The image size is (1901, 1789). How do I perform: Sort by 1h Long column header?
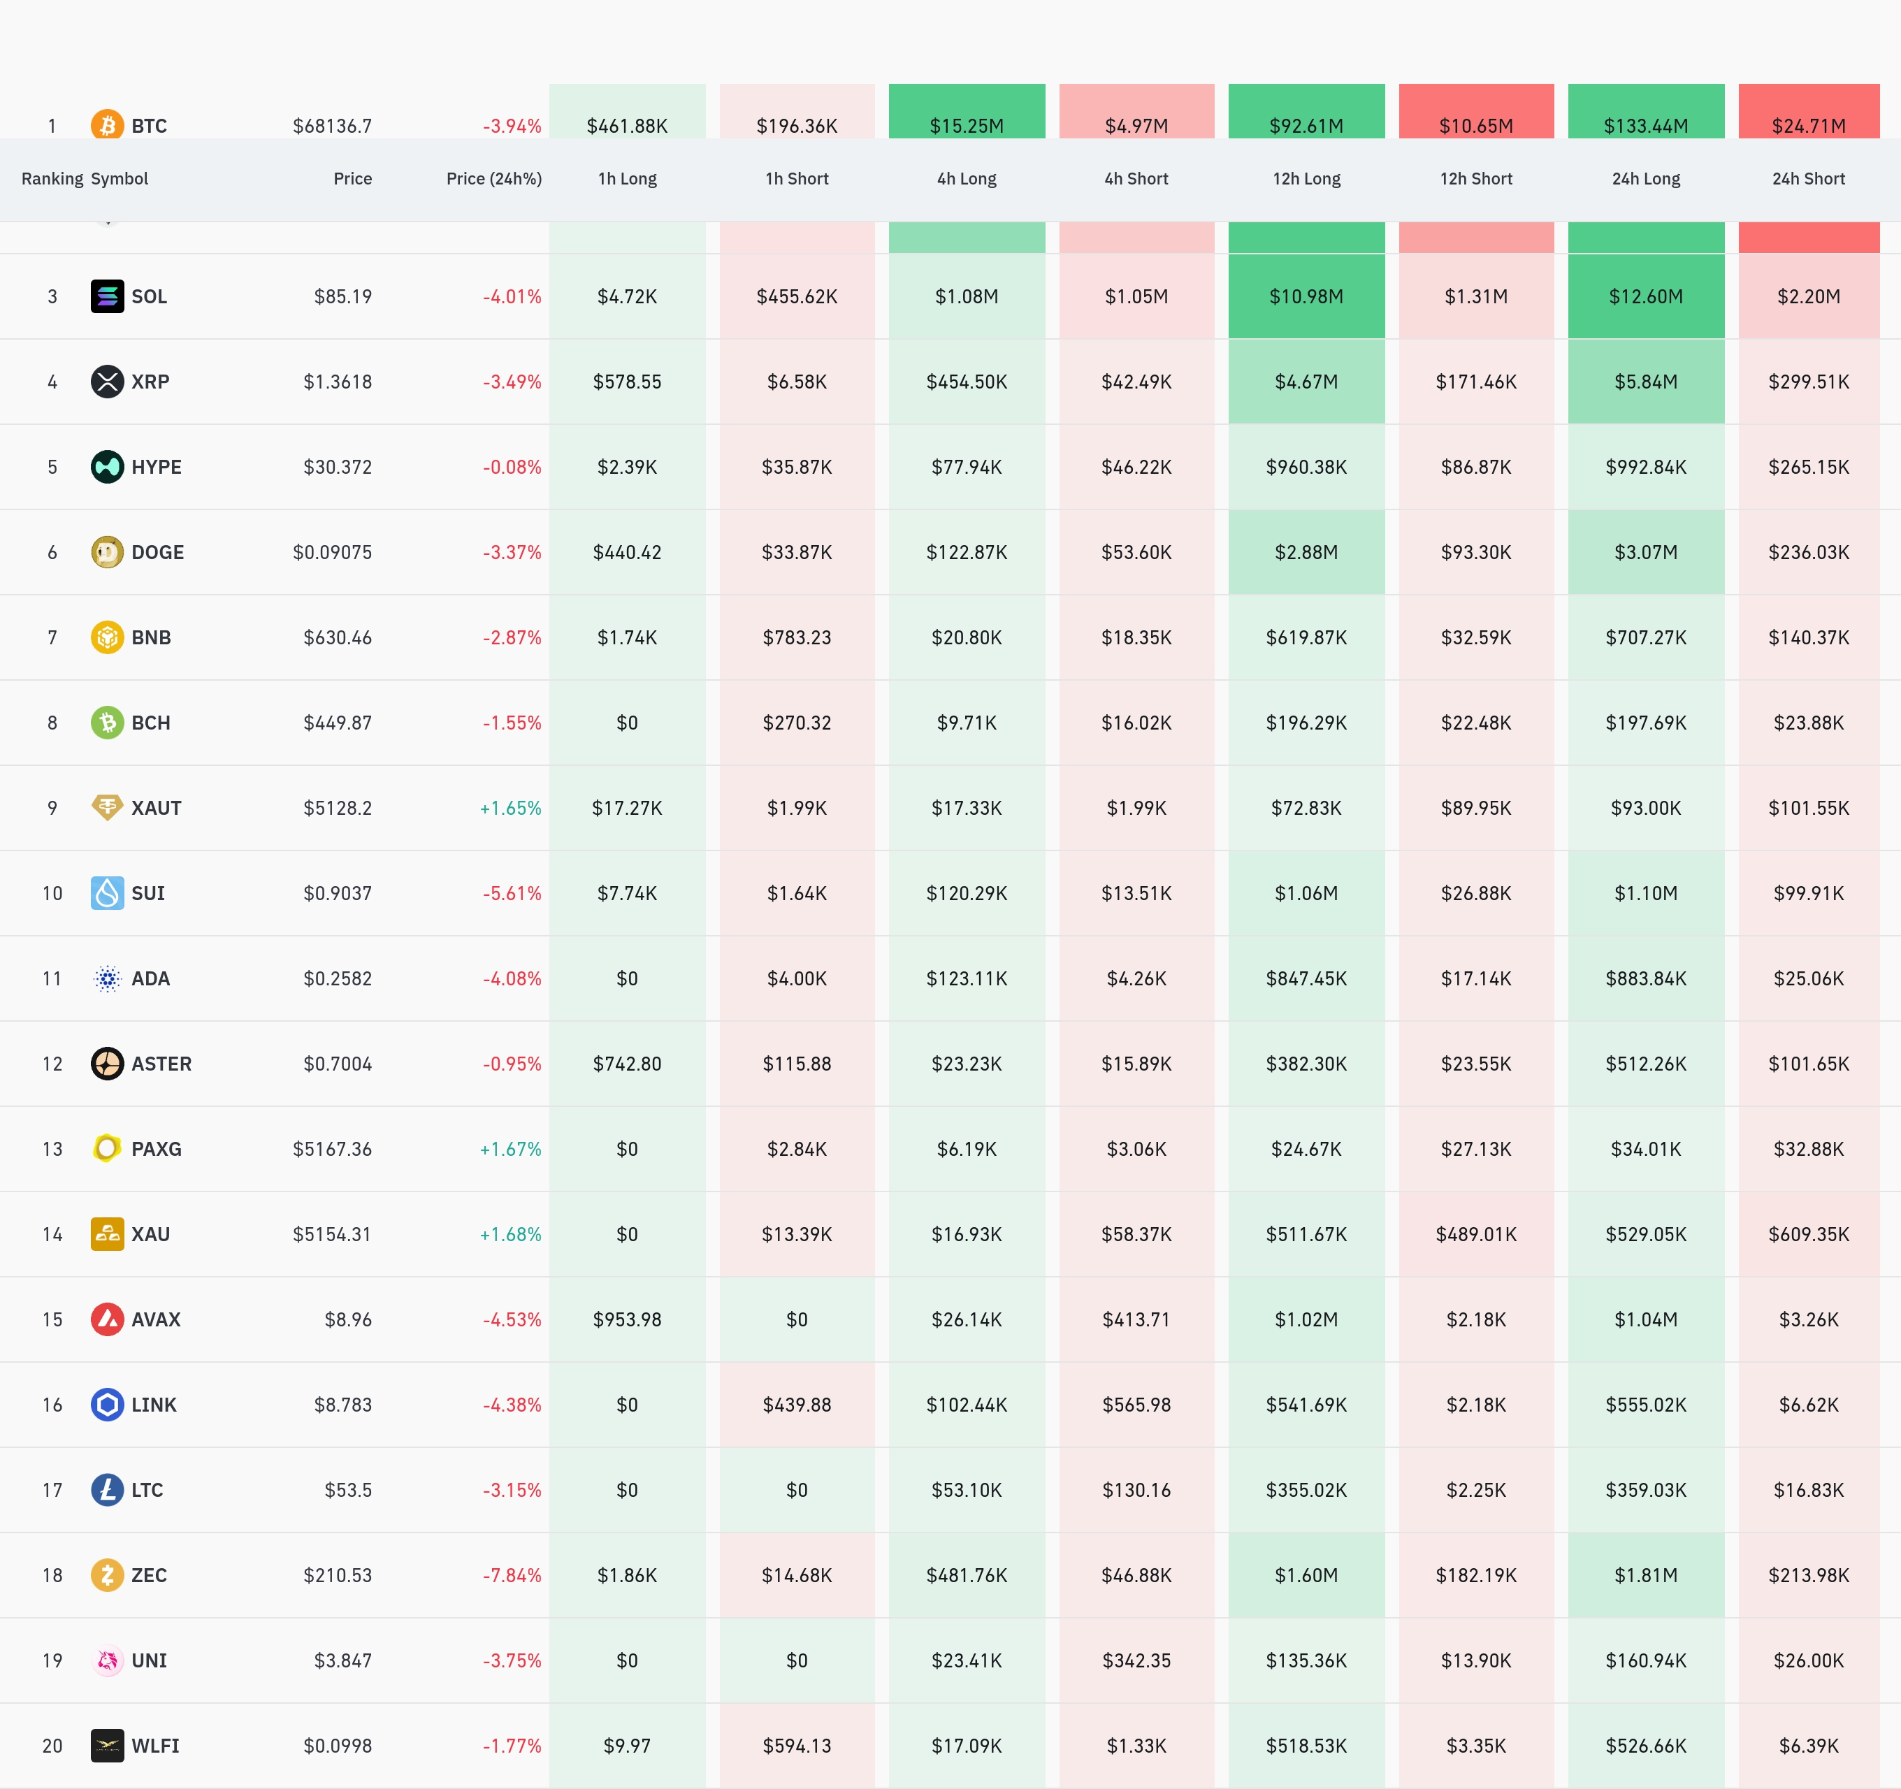tap(628, 179)
